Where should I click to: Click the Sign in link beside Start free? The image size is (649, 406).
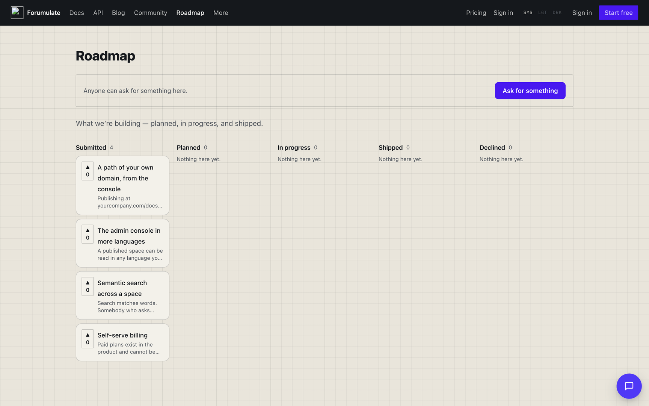(x=582, y=13)
